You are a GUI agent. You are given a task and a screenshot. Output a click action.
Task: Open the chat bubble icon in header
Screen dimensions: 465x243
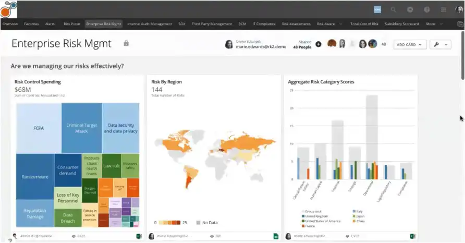(x=410, y=10)
